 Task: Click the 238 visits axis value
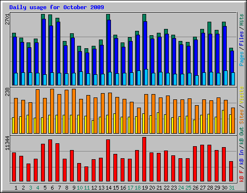click(7, 92)
